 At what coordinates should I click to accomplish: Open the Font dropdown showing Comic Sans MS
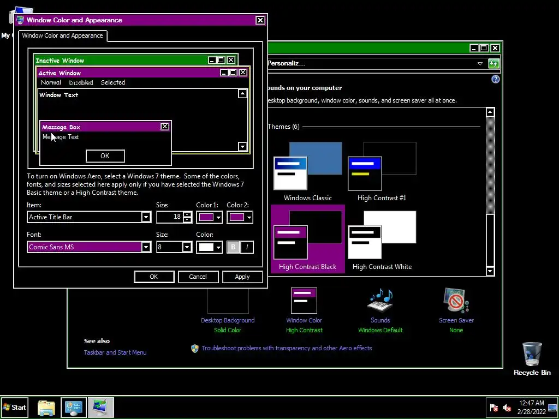pos(89,247)
